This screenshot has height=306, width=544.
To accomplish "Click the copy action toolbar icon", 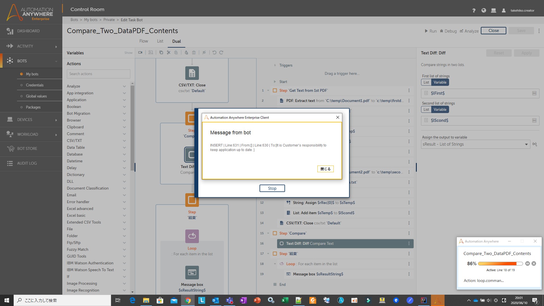I will [x=161, y=52].
